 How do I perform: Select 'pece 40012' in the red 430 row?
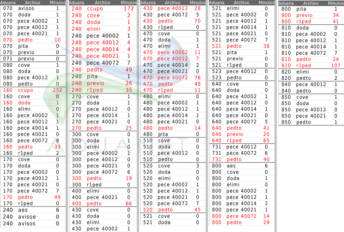(x=173, y=9)
